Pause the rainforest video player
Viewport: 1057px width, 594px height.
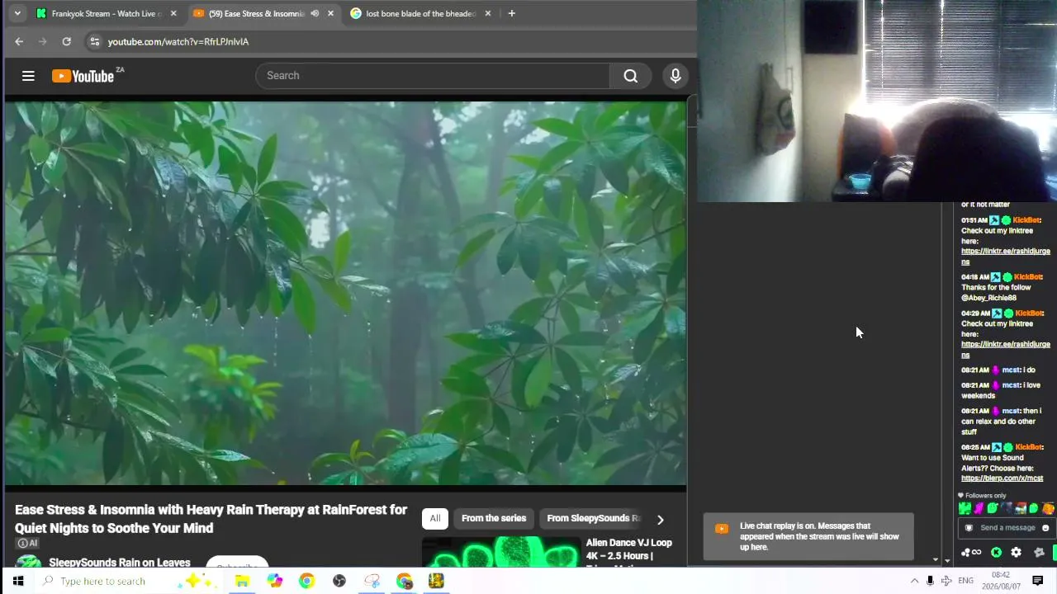345,293
